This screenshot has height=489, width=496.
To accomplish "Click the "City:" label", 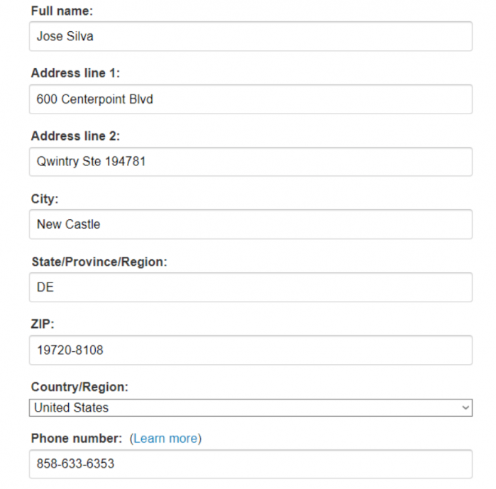I will [x=45, y=199].
